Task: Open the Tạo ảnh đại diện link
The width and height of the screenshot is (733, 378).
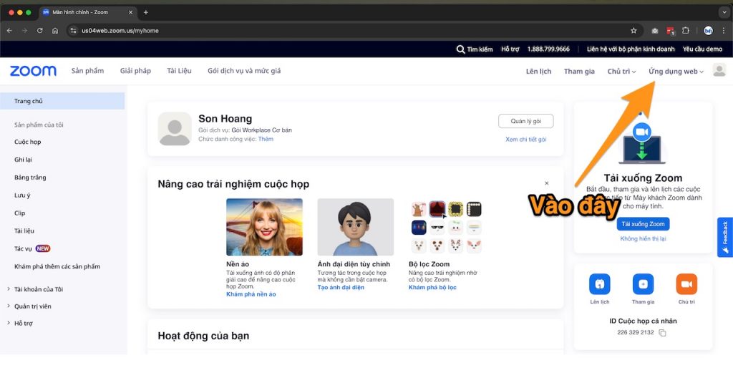Action: pos(340,287)
